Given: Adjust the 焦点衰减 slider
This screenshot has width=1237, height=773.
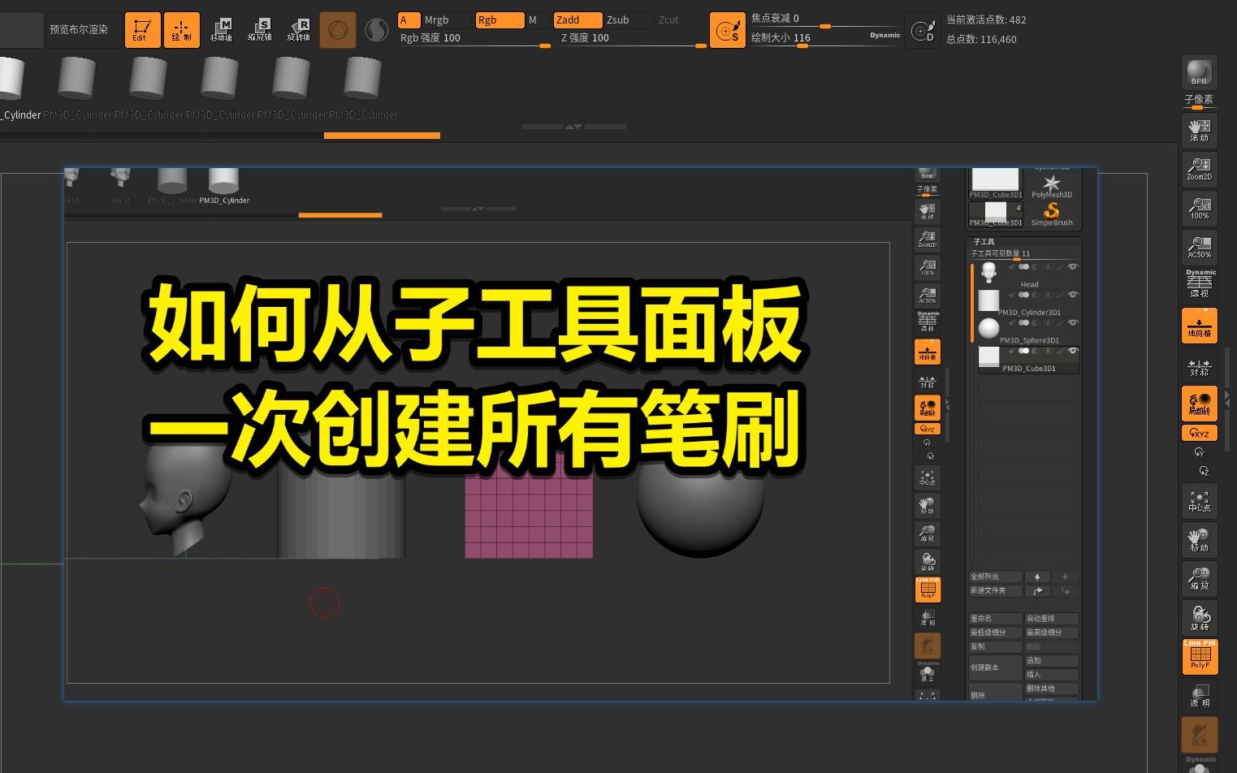Looking at the screenshot, I should (x=825, y=19).
